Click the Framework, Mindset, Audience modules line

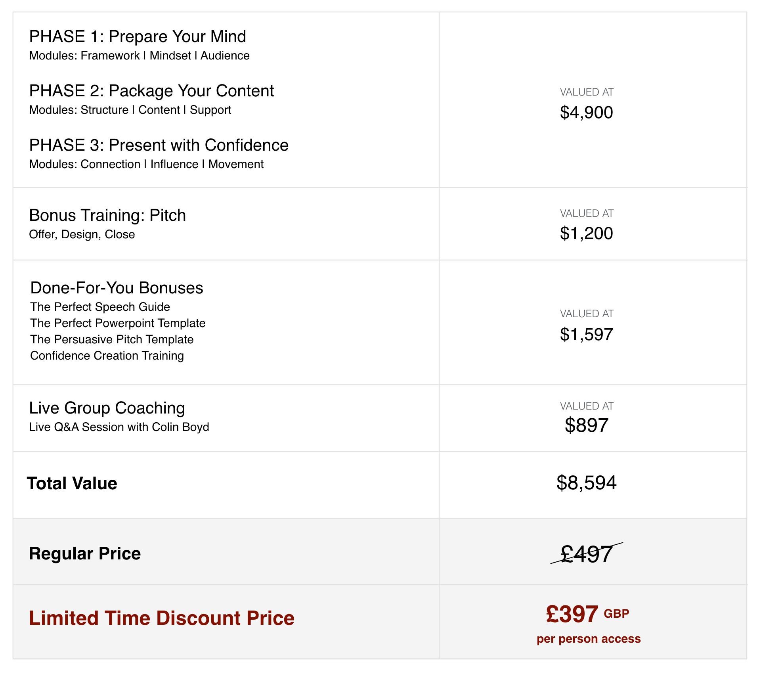pyautogui.click(x=139, y=56)
